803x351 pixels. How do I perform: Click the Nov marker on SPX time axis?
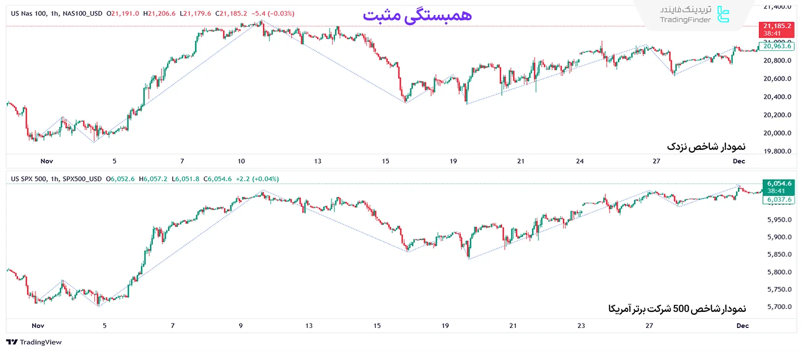coord(38,325)
